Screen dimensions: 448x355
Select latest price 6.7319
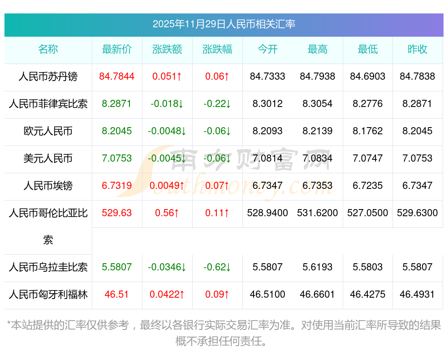click(x=116, y=186)
